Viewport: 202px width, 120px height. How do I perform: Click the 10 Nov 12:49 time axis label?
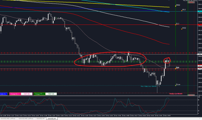pyautogui.click(x=44, y=115)
